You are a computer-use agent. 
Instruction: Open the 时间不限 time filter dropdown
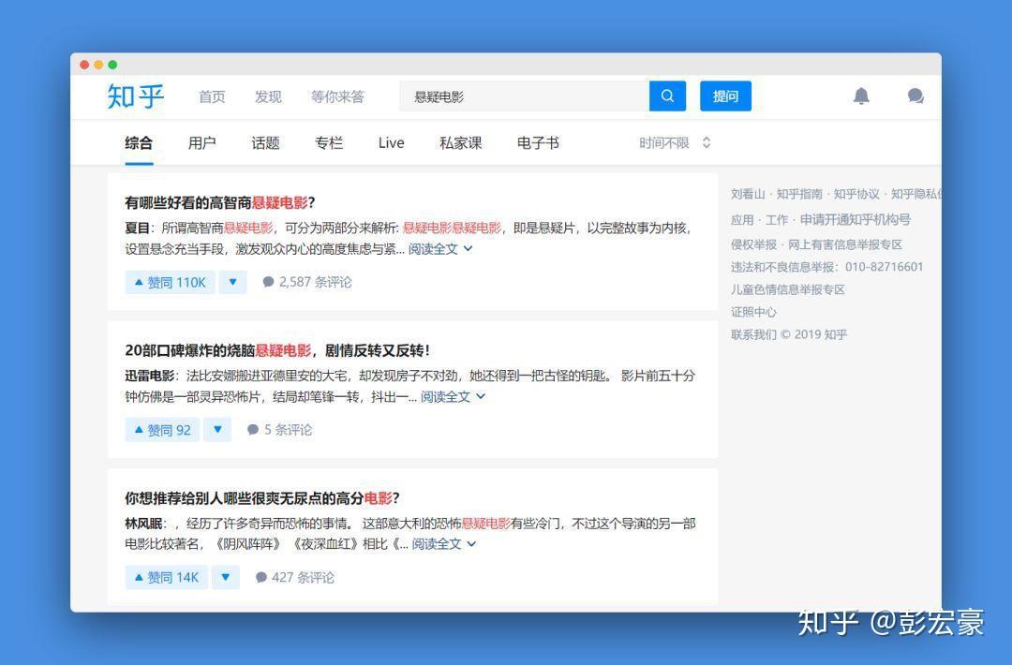675,142
